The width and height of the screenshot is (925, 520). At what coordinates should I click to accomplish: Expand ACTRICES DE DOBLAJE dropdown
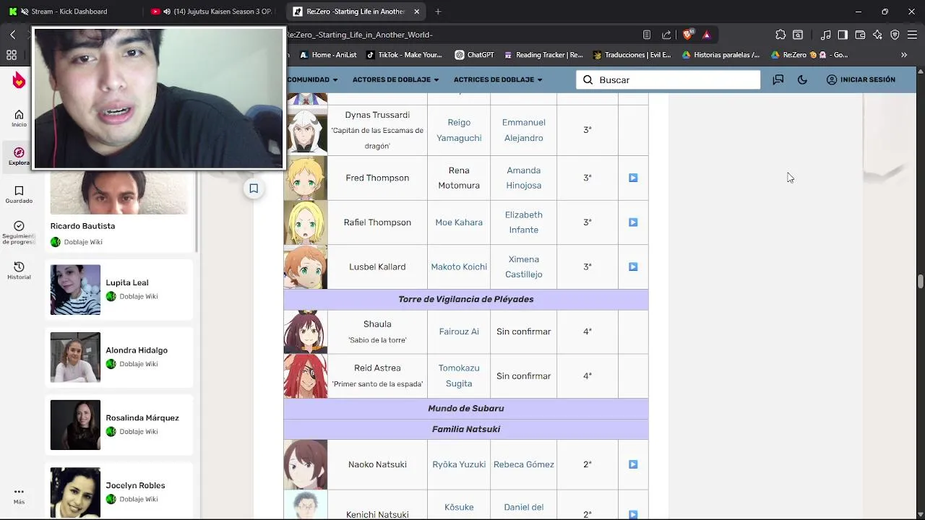click(x=498, y=79)
